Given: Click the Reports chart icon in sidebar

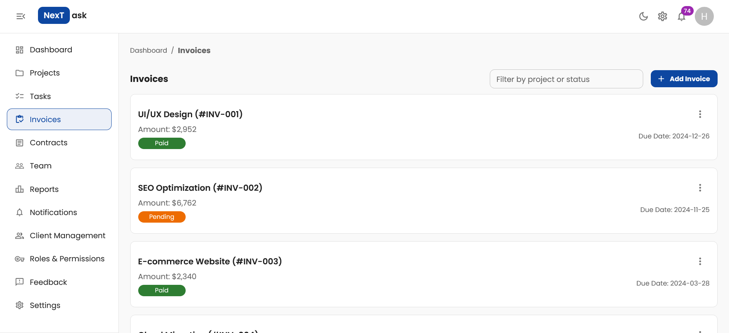Looking at the screenshot, I should coord(20,189).
